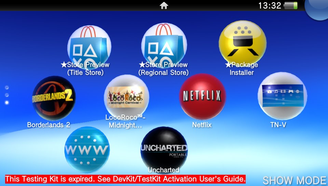Screen dimensions: 328x186
Task: Open the TN-V bubble
Action: click(x=283, y=96)
